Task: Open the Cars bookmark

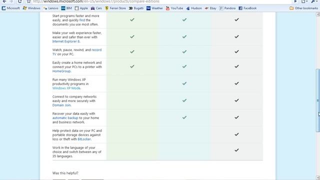Action: pyautogui.click(x=96, y=8)
